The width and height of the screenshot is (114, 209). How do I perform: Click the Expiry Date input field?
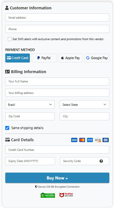30,161
